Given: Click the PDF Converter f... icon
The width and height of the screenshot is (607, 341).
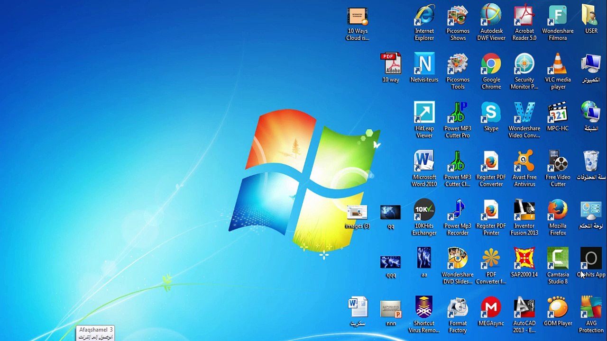Looking at the screenshot, I should click(491, 266).
